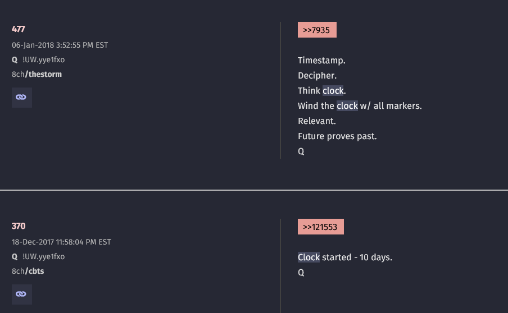Click the 'Future proves past.' line

(x=337, y=136)
